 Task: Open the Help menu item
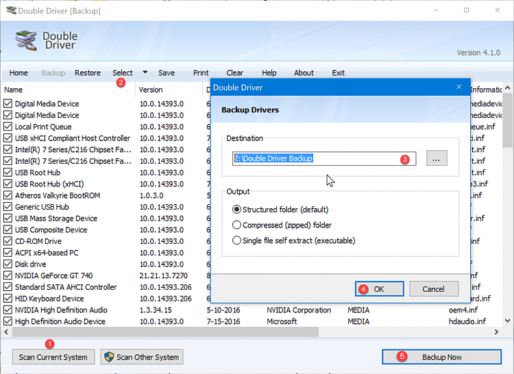pos(269,73)
